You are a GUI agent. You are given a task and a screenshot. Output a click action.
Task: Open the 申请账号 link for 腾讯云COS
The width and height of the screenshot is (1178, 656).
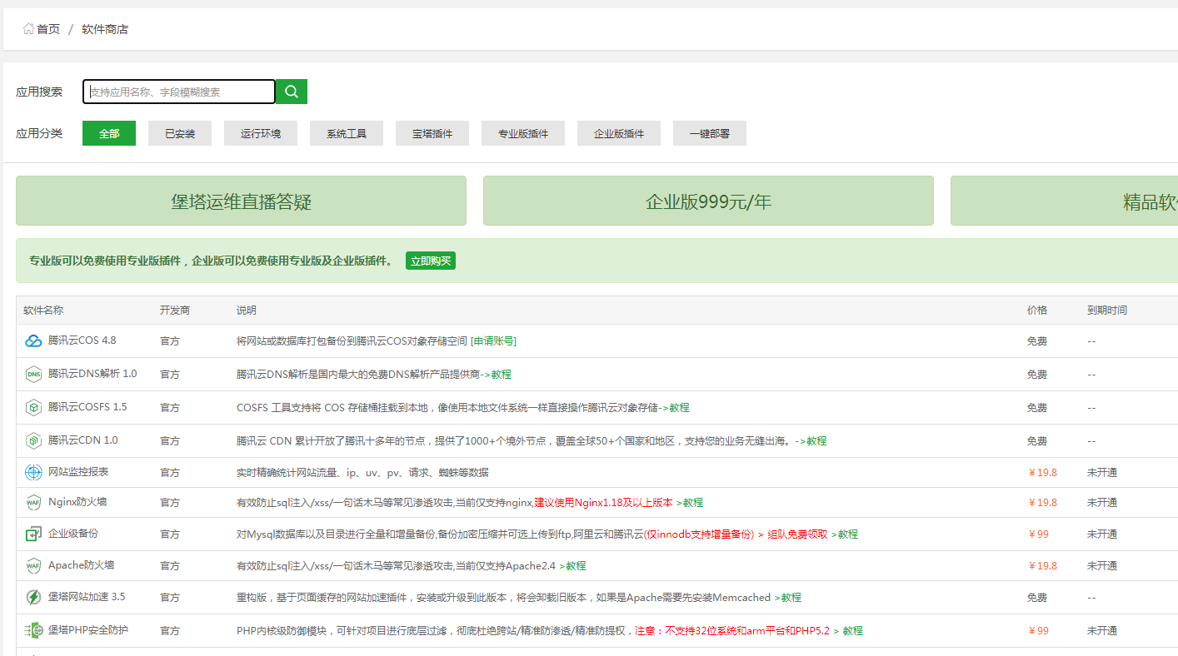[x=493, y=341]
